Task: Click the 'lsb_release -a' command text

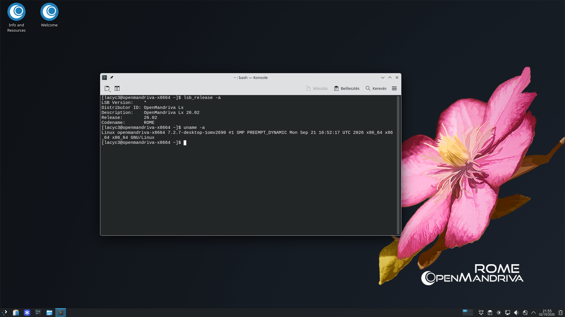Action: 202,98
